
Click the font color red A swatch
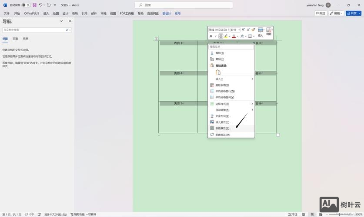pyautogui.click(x=234, y=36)
